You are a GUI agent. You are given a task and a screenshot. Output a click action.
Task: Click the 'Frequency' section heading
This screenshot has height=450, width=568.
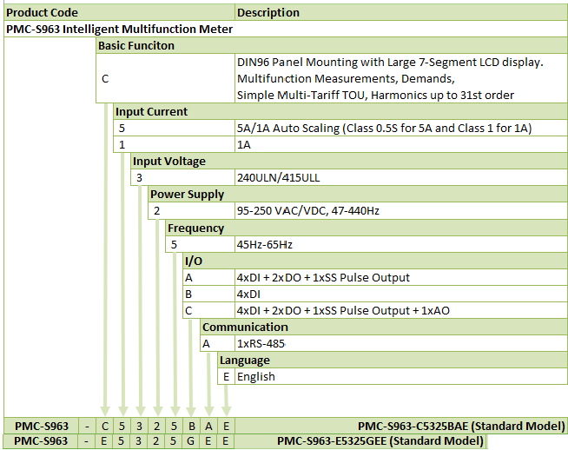[367, 228]
